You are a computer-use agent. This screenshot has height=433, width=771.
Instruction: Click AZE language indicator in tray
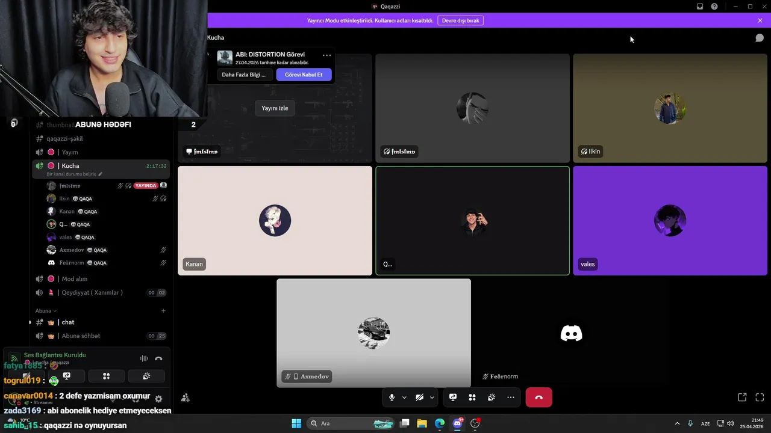click(x=705, y=423)
